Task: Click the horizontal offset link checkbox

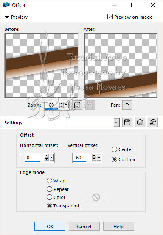Action: click(19, 156)
